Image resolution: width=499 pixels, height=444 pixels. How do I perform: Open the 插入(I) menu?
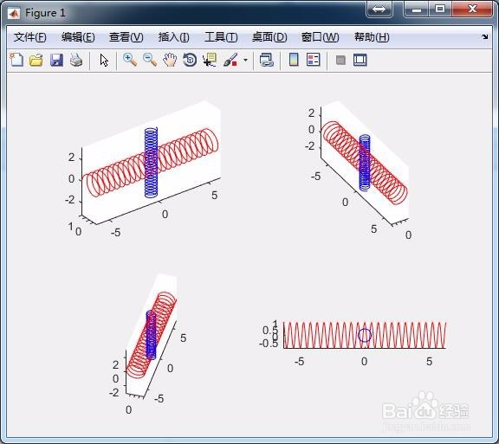(x=174, y=37)
